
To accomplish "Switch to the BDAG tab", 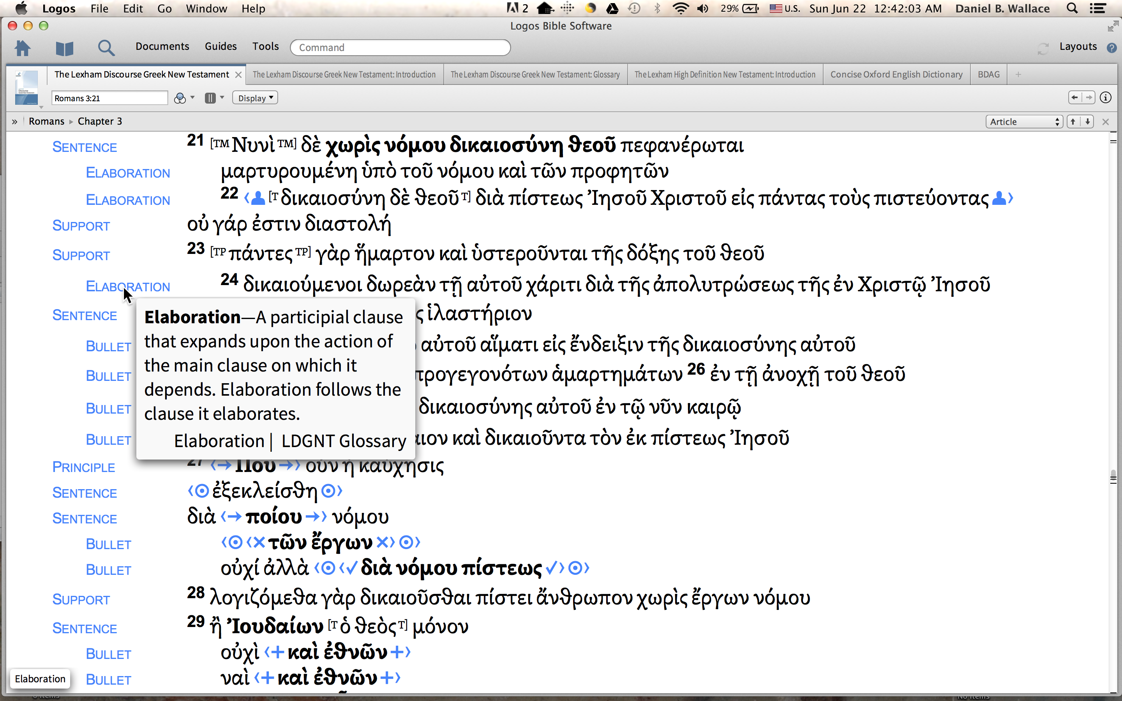I will (x=988, y=75).
